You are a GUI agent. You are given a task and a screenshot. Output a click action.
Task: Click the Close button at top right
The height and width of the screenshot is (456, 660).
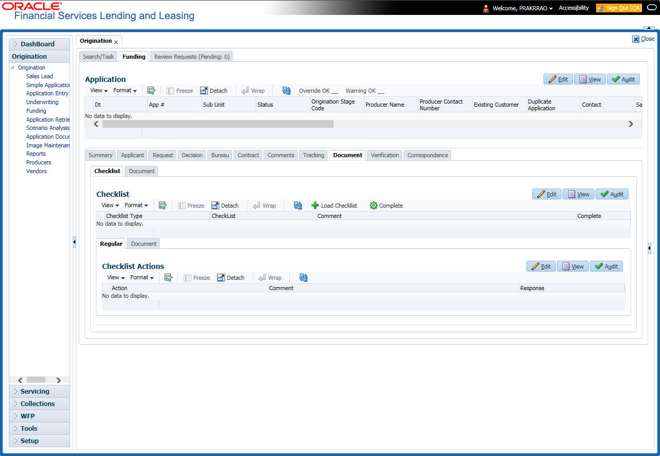[643, 39]
